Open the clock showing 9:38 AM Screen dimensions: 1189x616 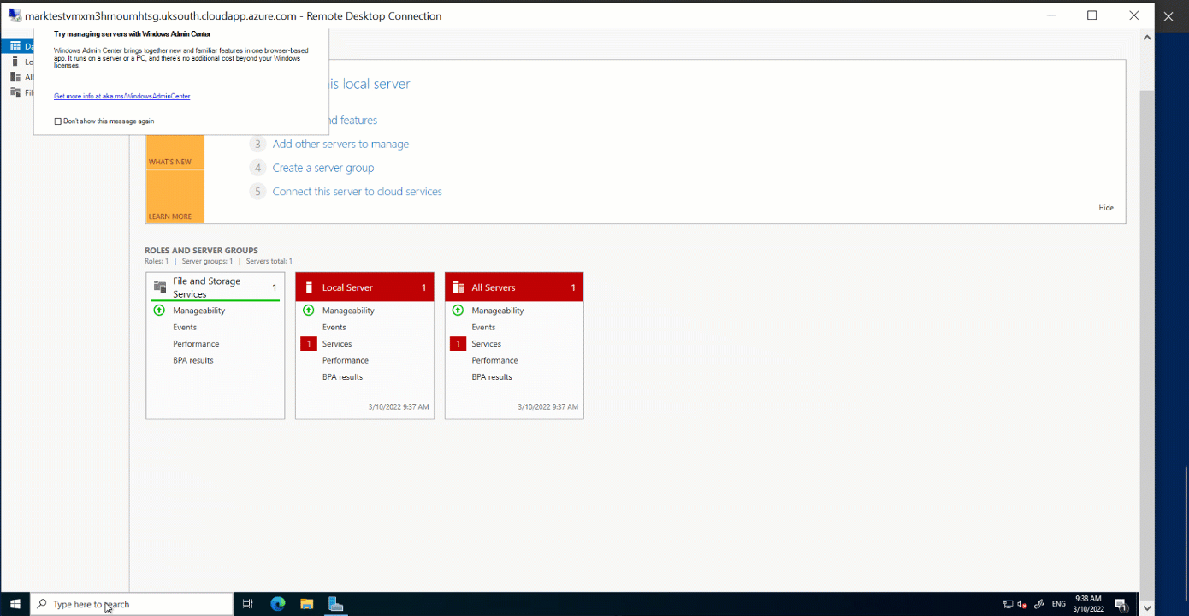[x=1088, y=604]
